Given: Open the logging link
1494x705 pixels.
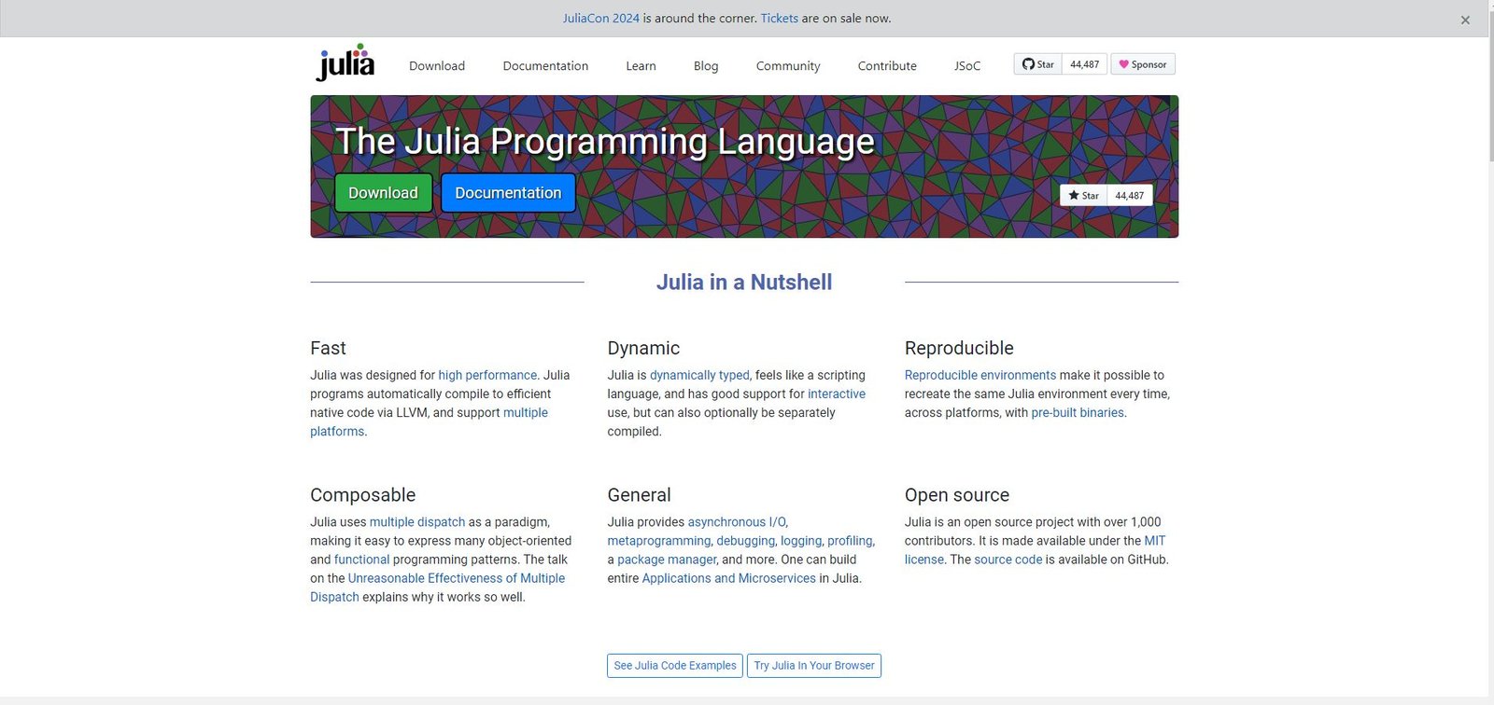Looking at the screenshot, I should coord(801,541).
